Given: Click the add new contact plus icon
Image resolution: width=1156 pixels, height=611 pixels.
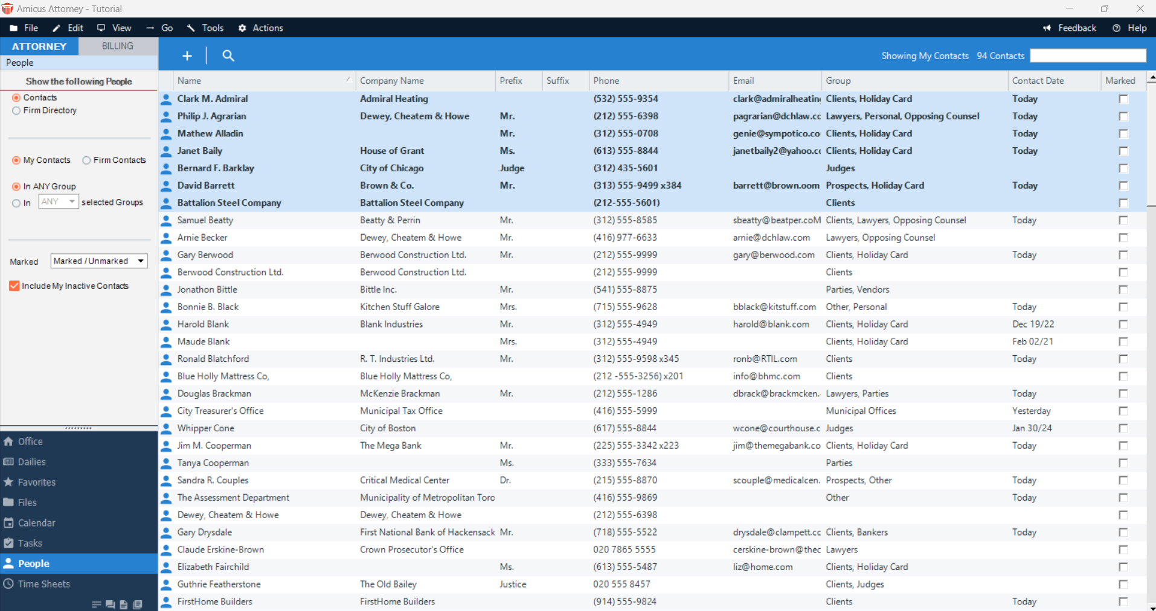Looking at the screenshot, I should (x=187, y=55).
